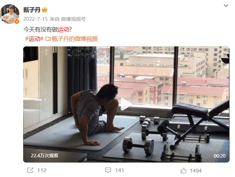Click the 00:20 video duration label
The height and width of the screenshot is (177, 235).
[x=219, y=156]
